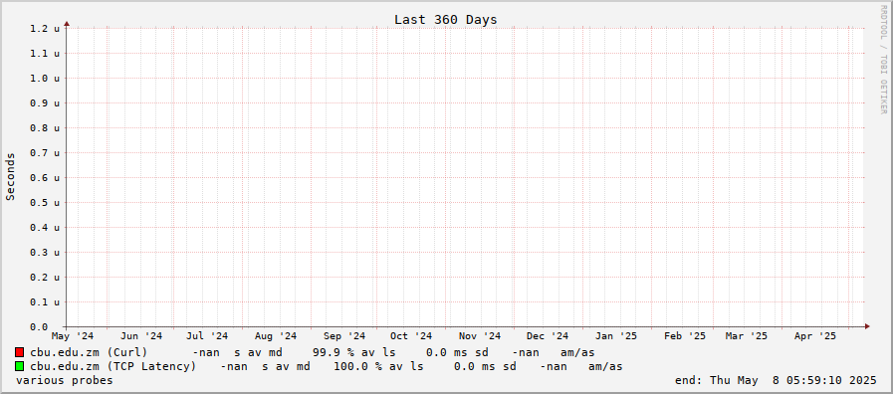Image resolution: width=893 pixels, height=394 pixels.
Task: Click the 'various probes' footer text
Action: coord(65,380)
